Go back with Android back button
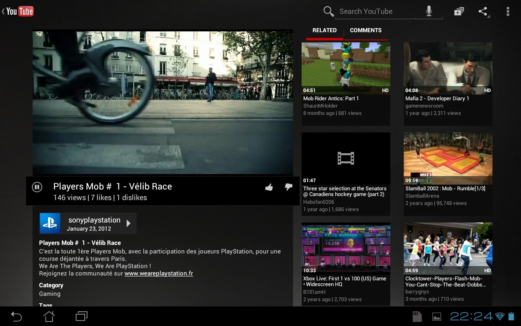Viewport: 521px width, 326px height. coord(16,316)
